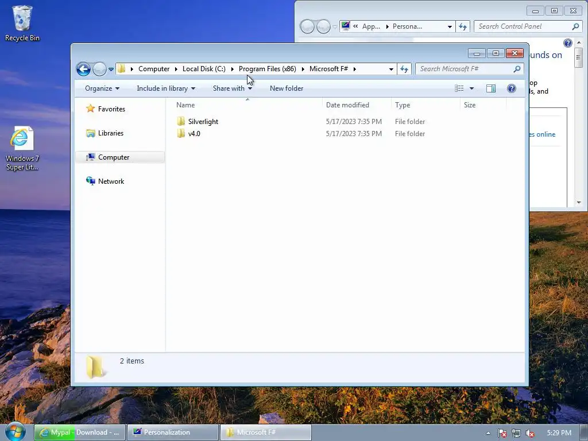This screenshot has height=441, width=588.
Task: Click the 2 items status text
Action: coord(132,361)
